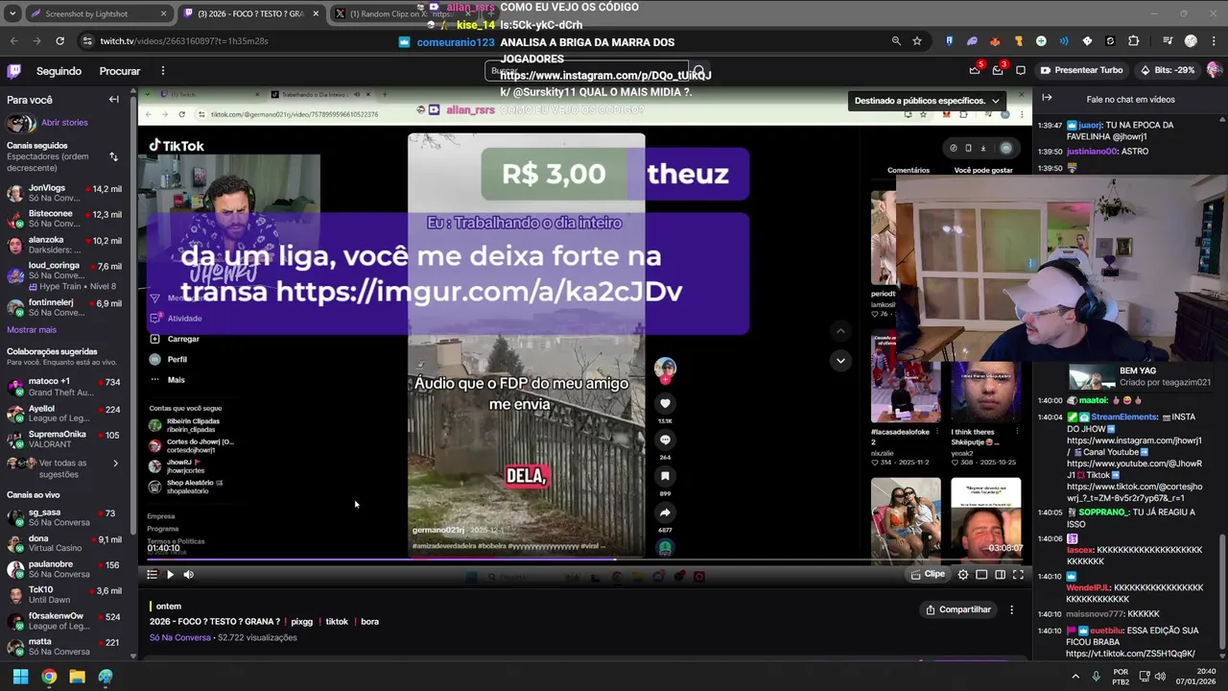The height and width of the screenshot is (691, 1228).
Task: Show hidden system tray icons
Action: coord(1075,677)
